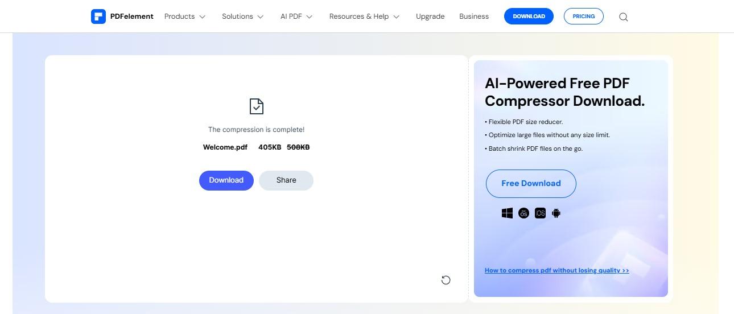Expand the Products dropdown menu
The height and width of the screenshot is (314, 734).
click(x=185, y=16)
